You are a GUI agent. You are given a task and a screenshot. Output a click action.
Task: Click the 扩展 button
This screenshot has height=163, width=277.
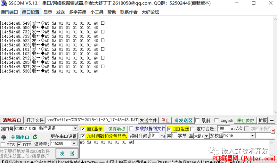pos(263,120)
